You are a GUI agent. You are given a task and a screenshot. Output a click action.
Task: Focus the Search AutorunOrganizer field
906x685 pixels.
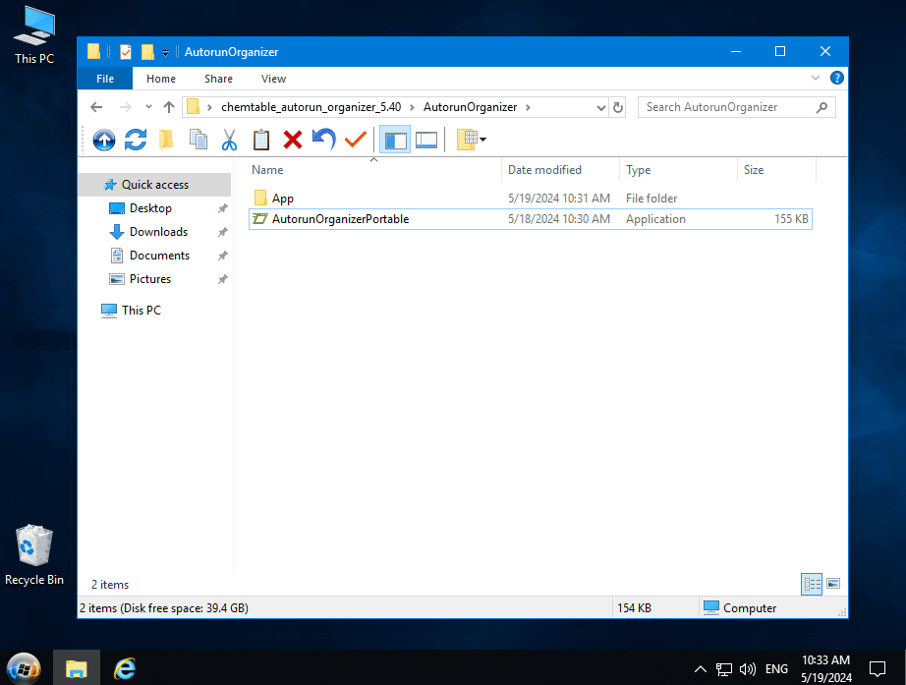point(737,107)
